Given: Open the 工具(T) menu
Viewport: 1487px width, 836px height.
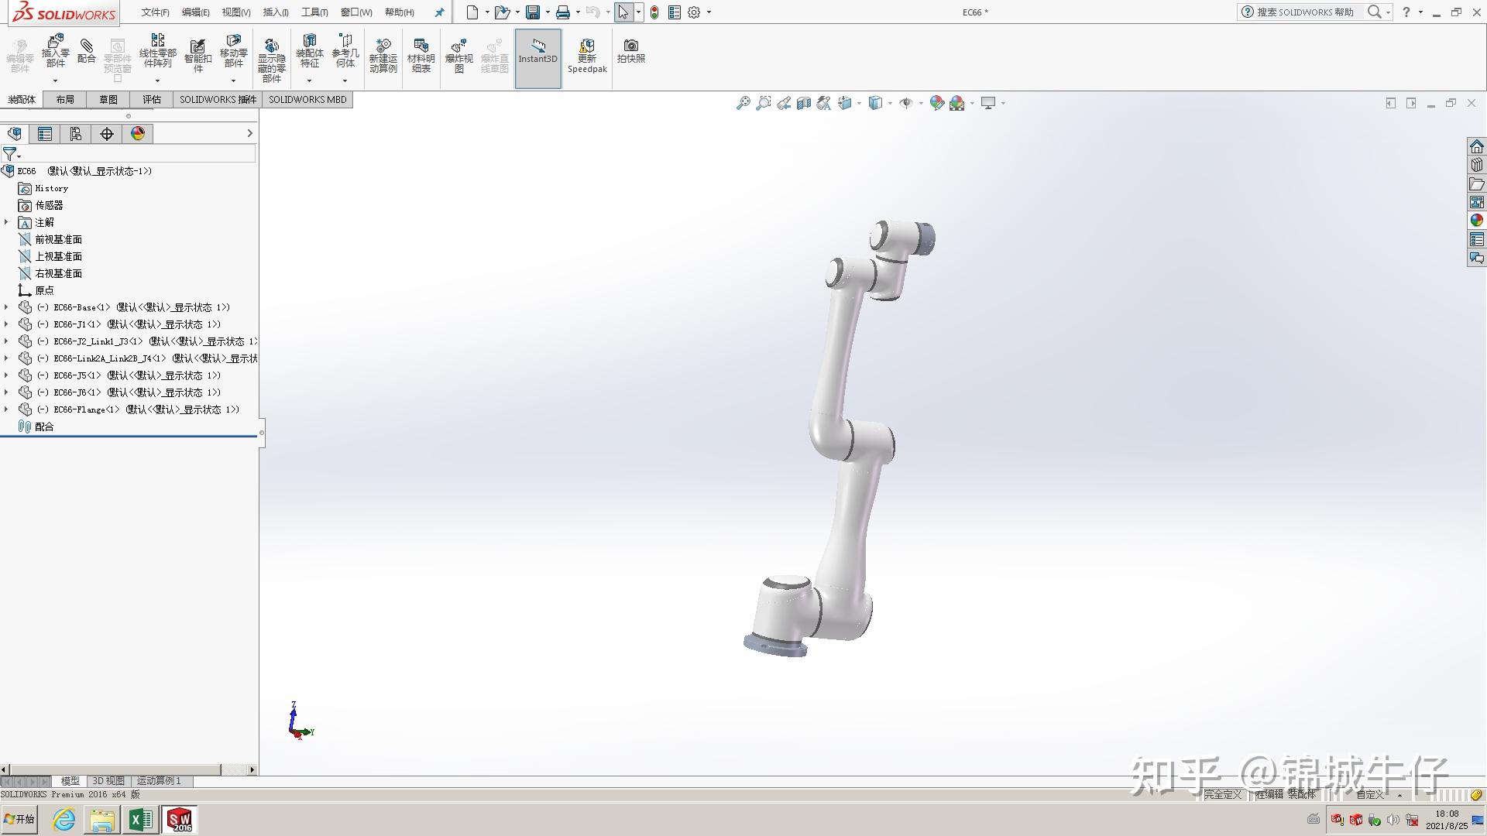Looking at the screenshot, I should (x=314, y=12).
